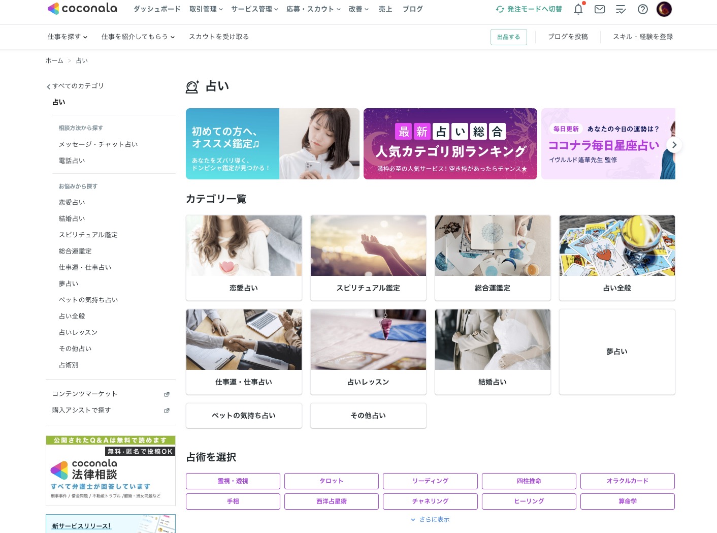This screenshot has height=533, width=717.
Task: Expand the サービス管理 dropdown menu
Action: coord(254,9)
